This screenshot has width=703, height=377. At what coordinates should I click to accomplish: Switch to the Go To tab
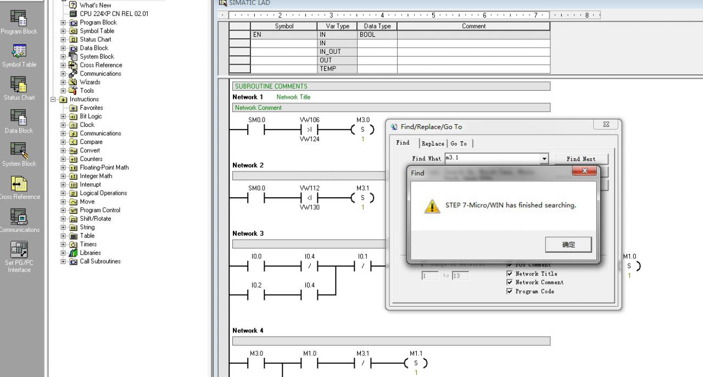[x=459, y=143]
